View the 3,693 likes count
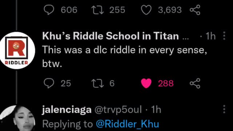 pyautogui.click(x=170, y=10)
